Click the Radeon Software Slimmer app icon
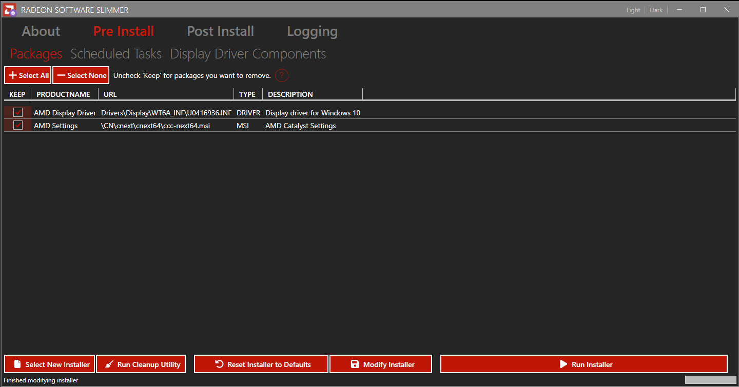The height and width of the screenshot is (387, 739). pyautogui.click(x=10, y=10)
